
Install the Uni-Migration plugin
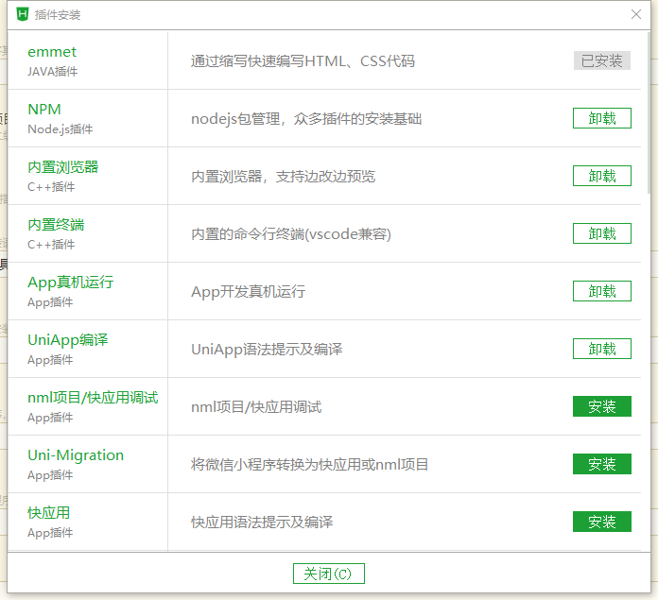coord(602,464)
